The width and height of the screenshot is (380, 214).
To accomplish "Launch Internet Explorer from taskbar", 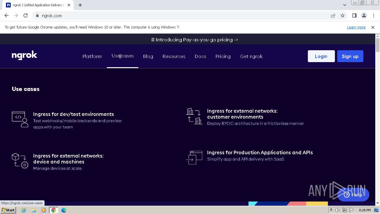I will [x=24, y=210].
